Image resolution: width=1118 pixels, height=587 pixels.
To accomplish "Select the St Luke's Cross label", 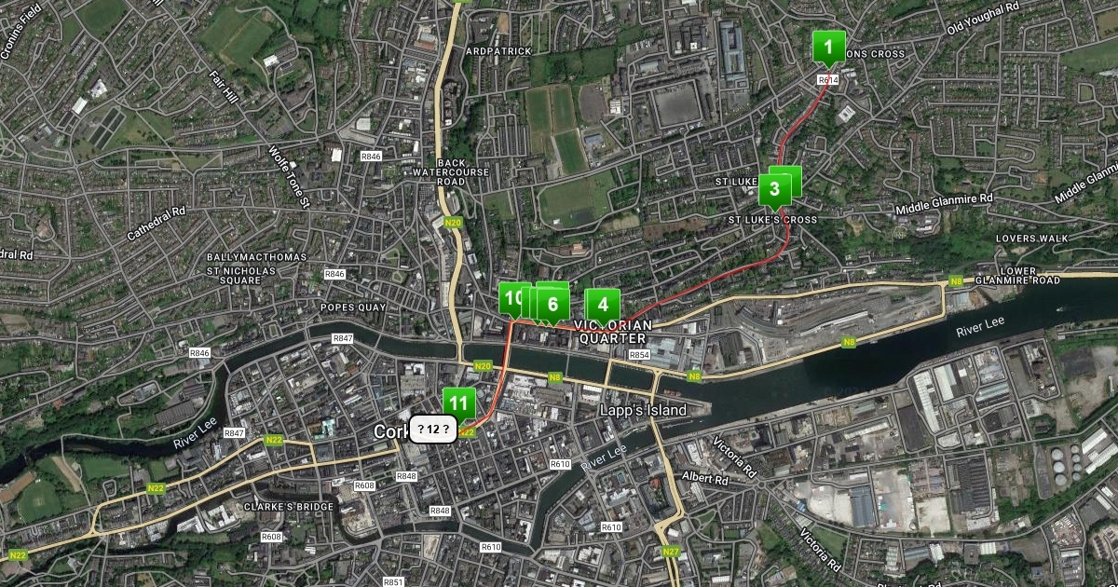I will pyautogui.click(x=772, y=220).
